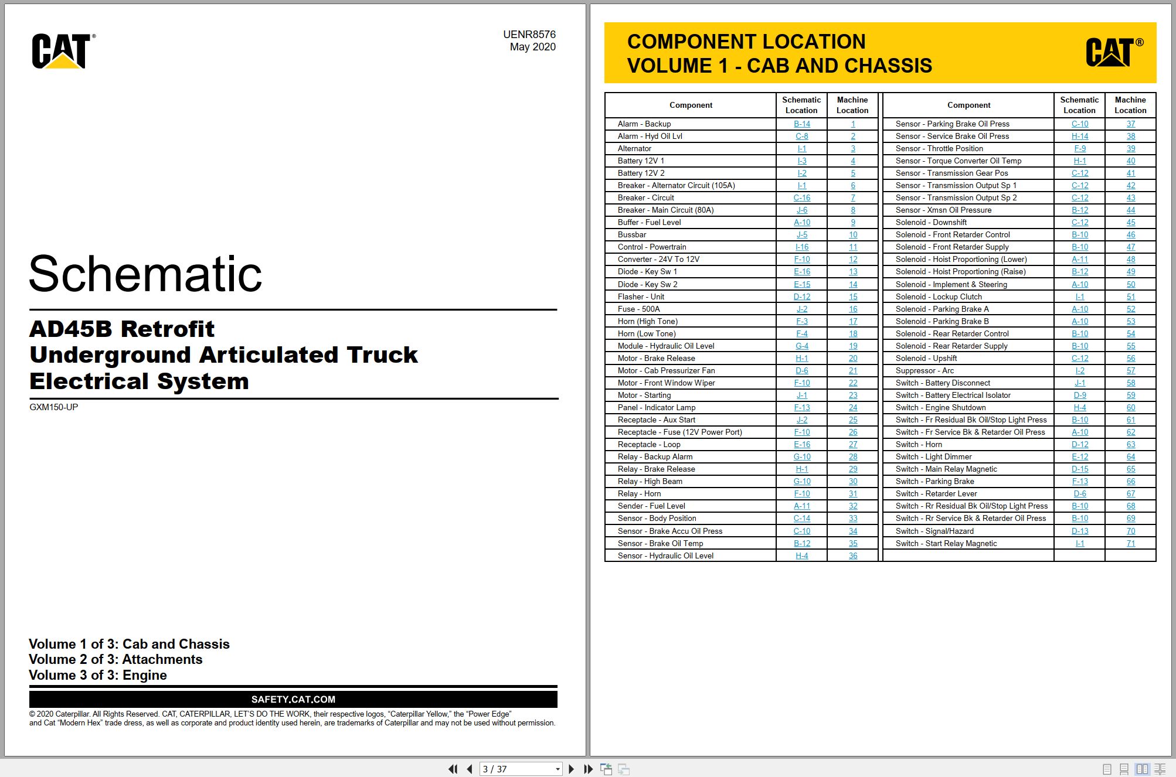The width and height of the screenshot is (1176, 777).
Task: Click schematic link D-13 for Switch - Signal/Hazard
Action: click(x=1079, y=531)
